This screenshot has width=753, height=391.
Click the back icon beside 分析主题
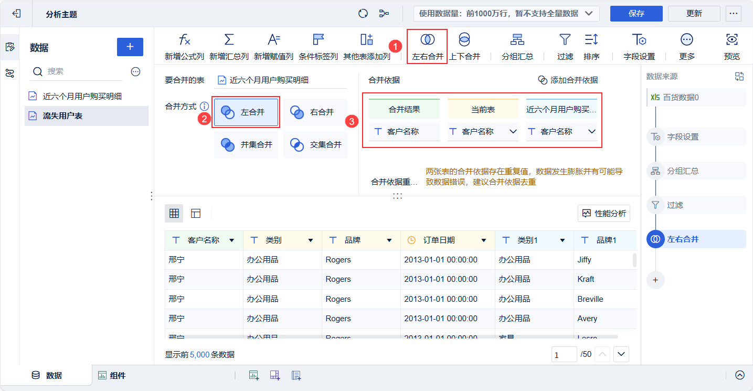coord(16,14)
